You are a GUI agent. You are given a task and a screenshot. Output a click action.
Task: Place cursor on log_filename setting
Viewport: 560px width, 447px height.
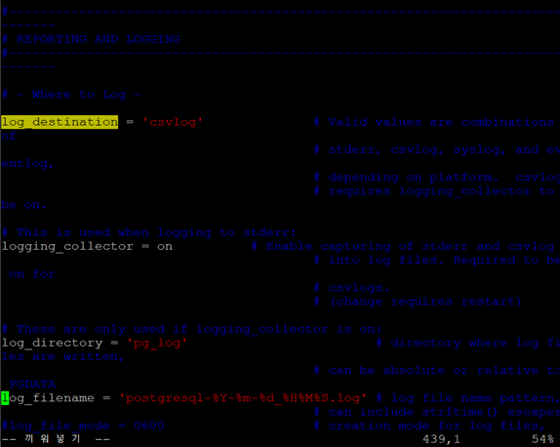tap(48, 398)
